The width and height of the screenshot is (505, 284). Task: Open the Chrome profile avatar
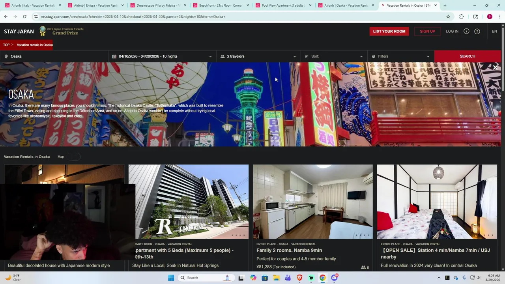coord(490,17)
